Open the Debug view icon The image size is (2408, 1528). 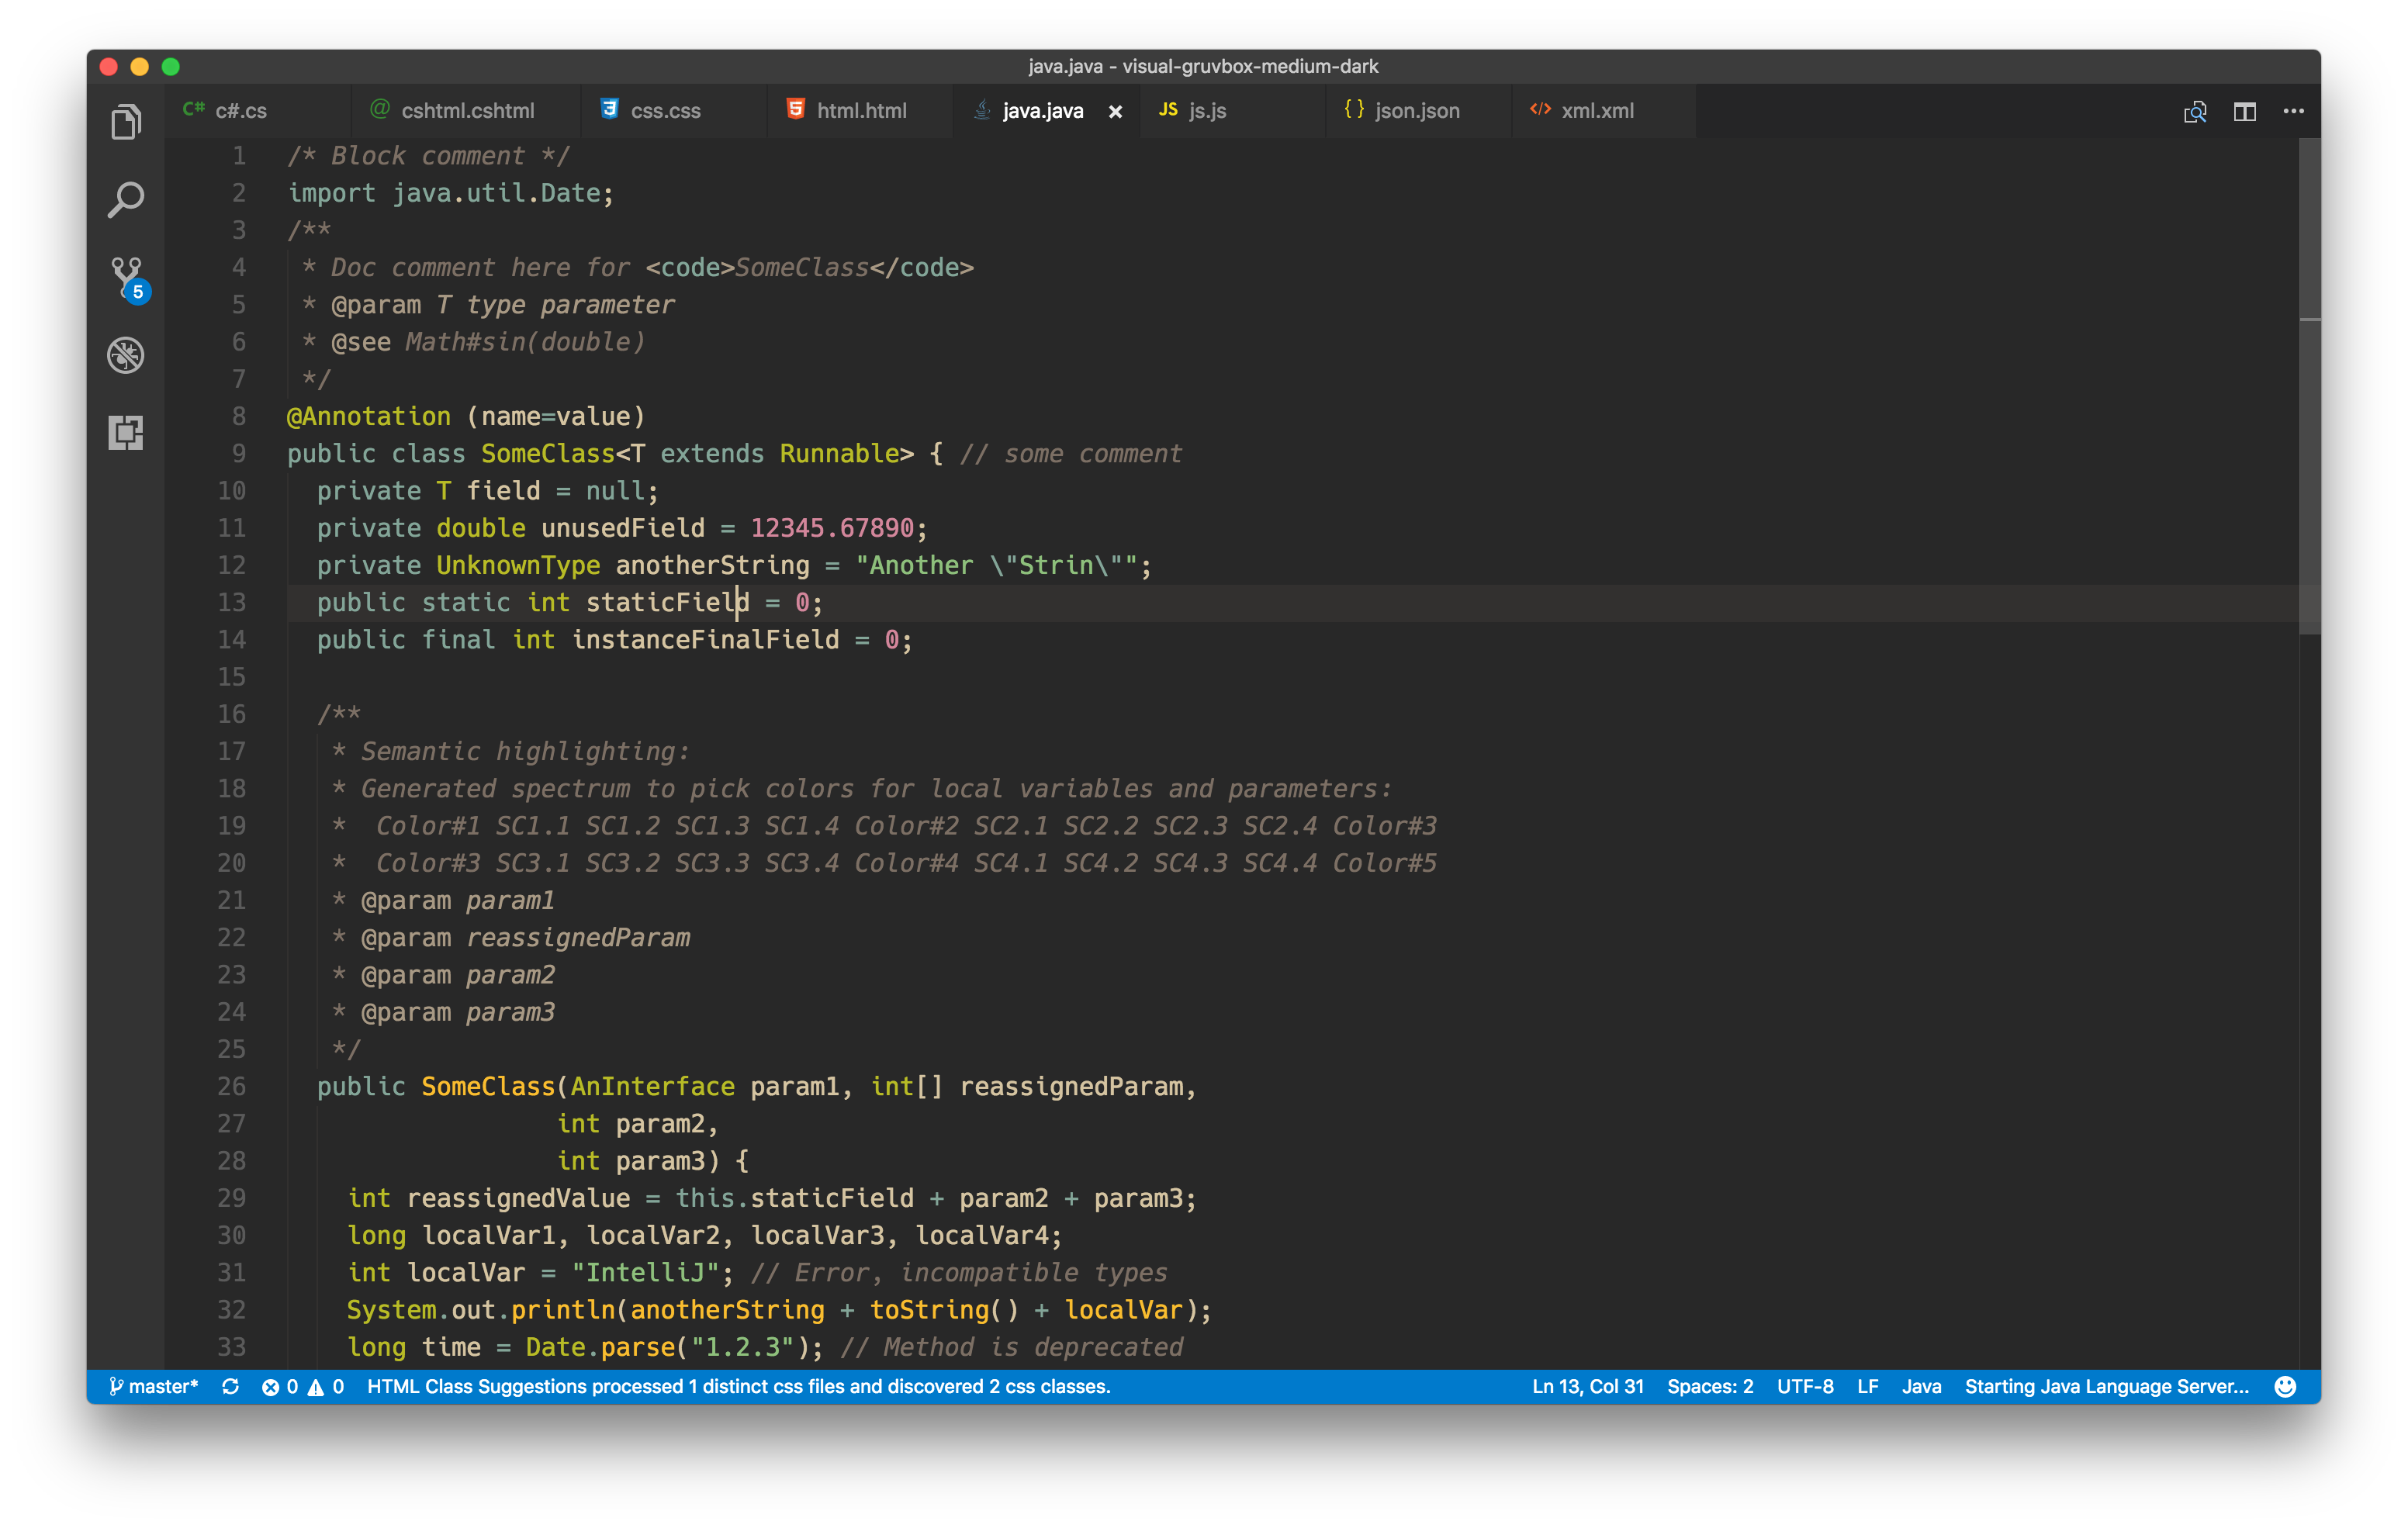[x=125, y=355]
